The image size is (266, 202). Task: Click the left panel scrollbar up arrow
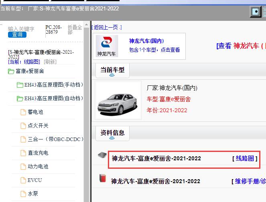[87, 25]
